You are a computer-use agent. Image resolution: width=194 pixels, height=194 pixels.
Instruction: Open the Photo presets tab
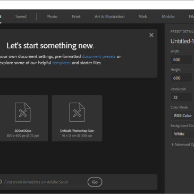coord(52,16)
